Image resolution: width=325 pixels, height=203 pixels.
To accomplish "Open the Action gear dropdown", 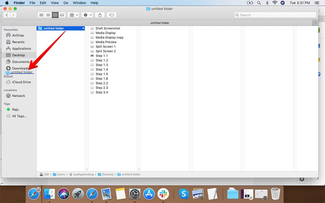I will click(86, 15).
